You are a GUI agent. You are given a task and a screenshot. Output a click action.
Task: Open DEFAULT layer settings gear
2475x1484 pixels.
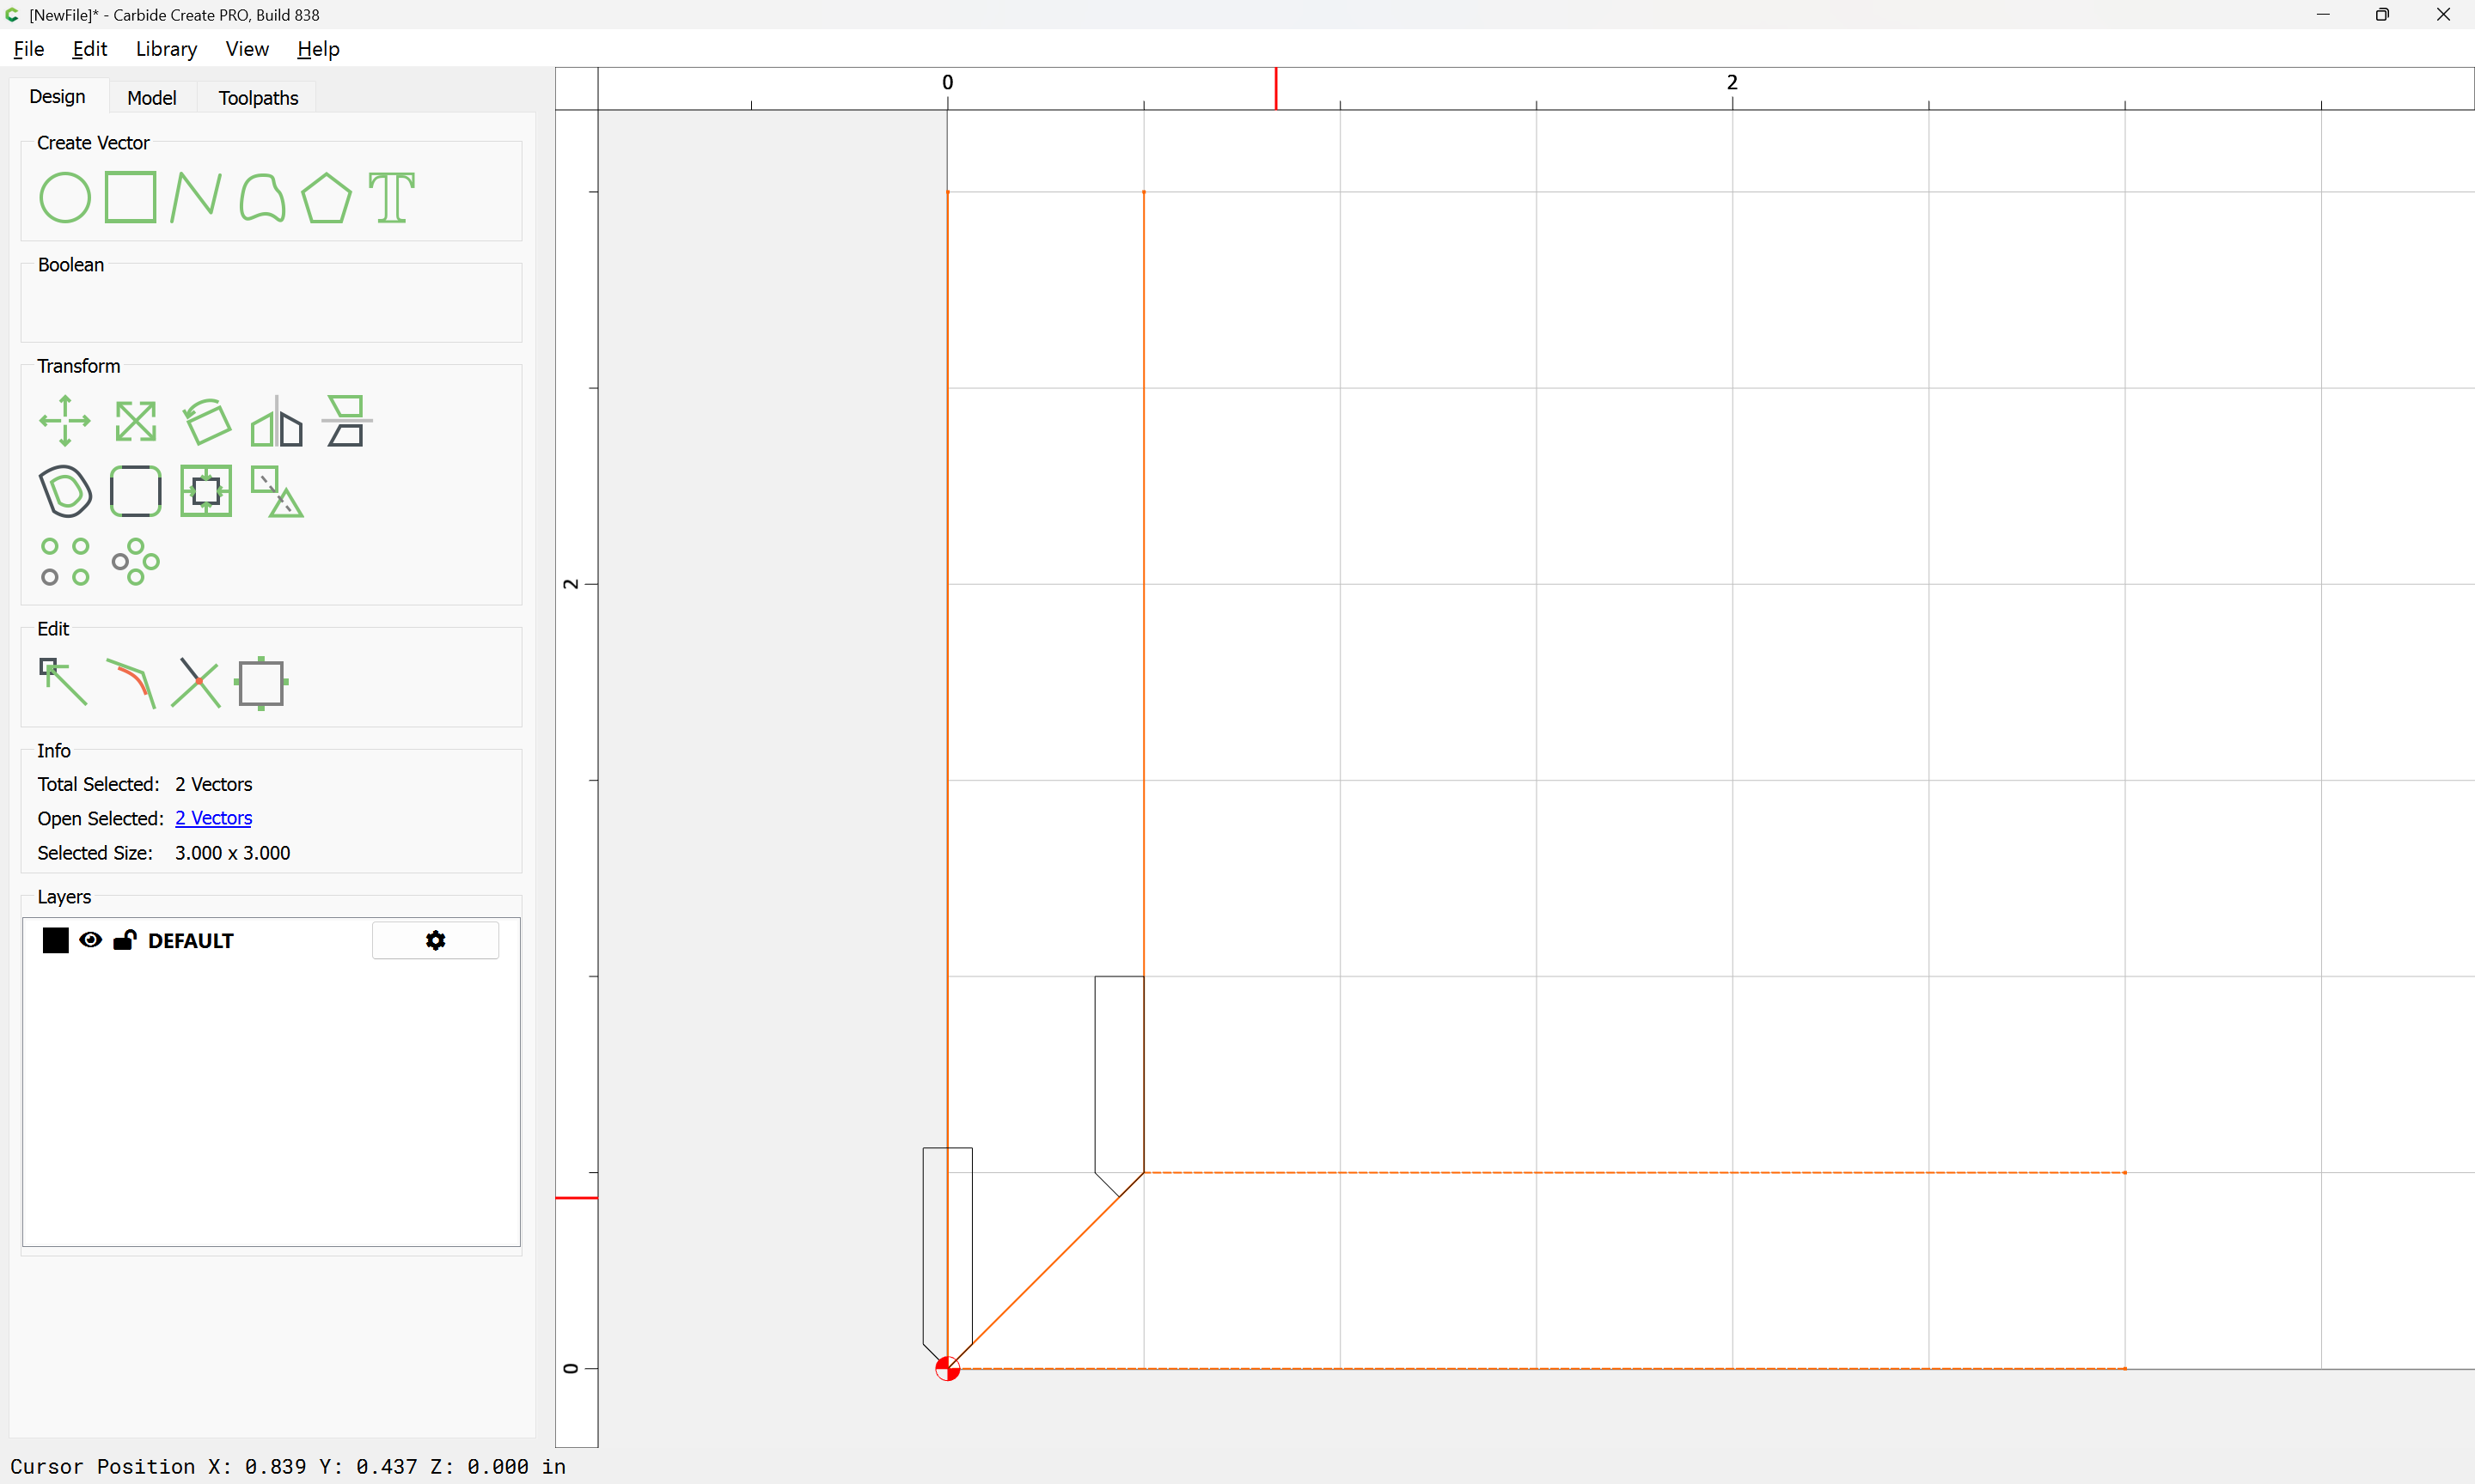(x=435, y=940)
